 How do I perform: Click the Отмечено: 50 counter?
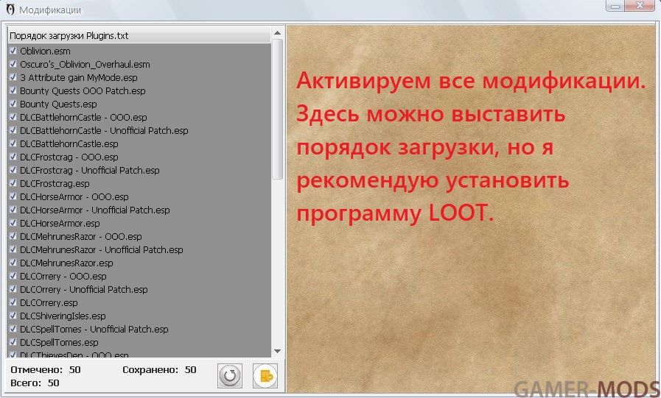pyautogui.click(x=46, y=370)
